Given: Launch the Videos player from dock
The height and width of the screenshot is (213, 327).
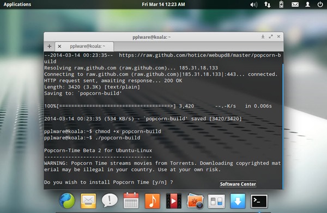Looking at the screenshot, I should (x=174, y=201).
